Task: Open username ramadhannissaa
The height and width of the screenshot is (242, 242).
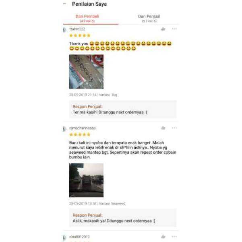Action: pyautogui.click(x=83, y=128)
